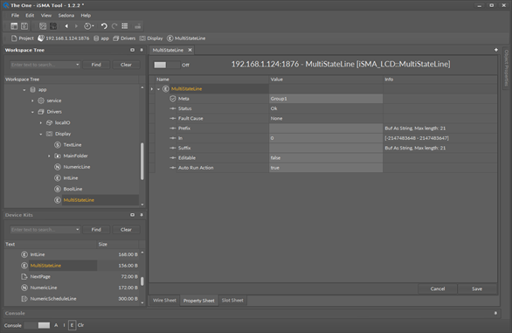Click Clr to clear the console
512x333 pixels.
[80, 325]
